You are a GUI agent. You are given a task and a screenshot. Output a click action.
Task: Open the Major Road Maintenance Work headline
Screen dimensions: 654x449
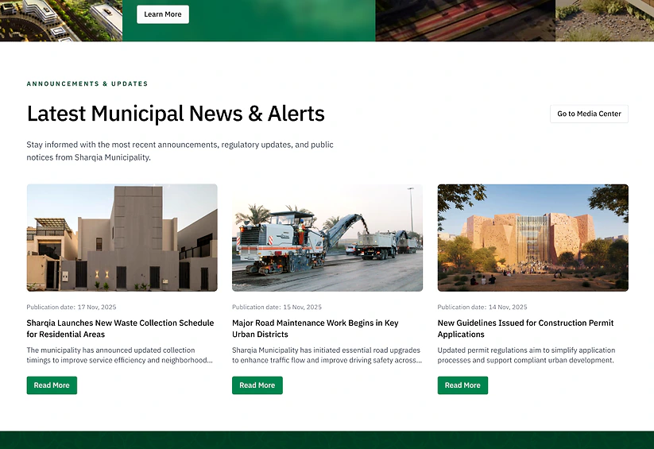click(315, 328)
